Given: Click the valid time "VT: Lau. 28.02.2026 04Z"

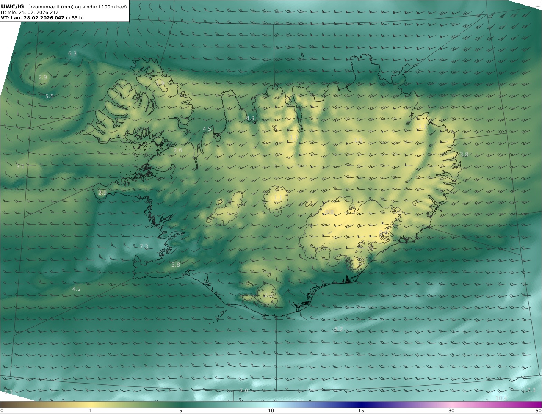Looking at the screenshot, I should [x=33, y=18].
